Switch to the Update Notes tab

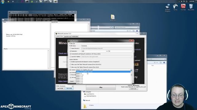point(59,36)
